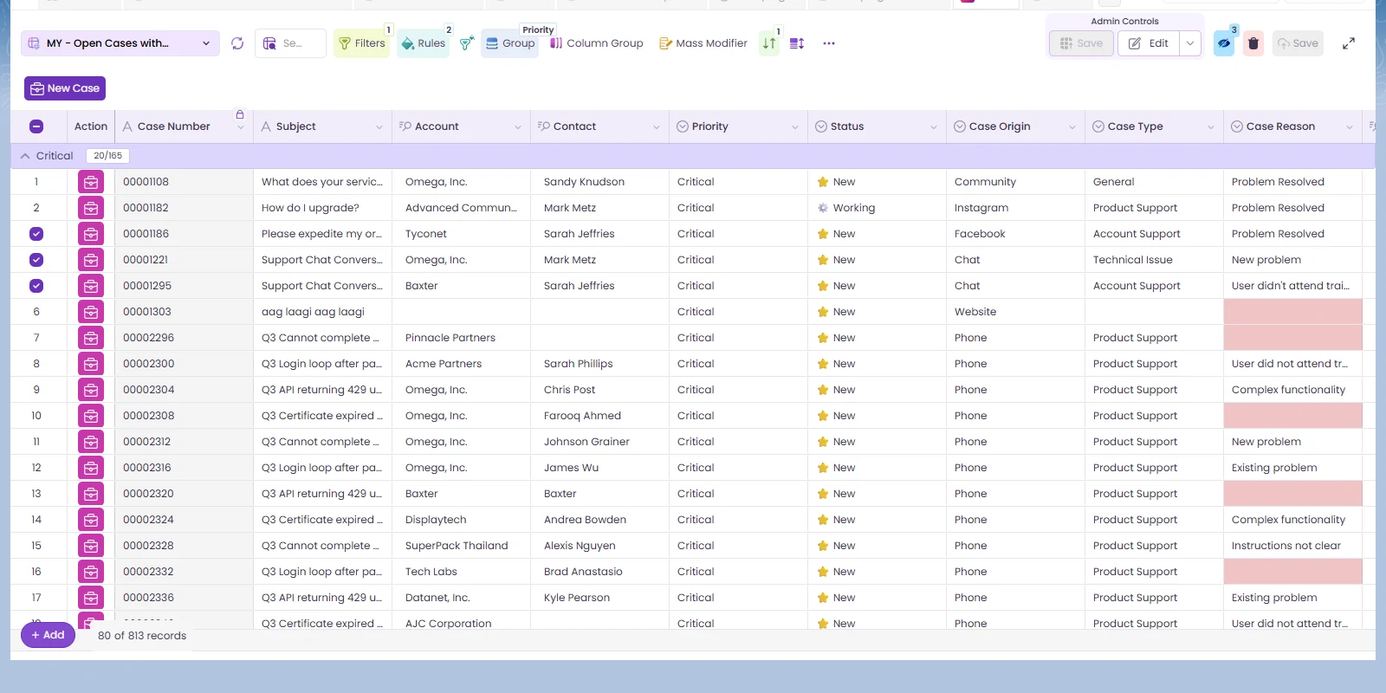Expand grid to fullscreen with arrows icon
Image resolution: width=1386 pixels, height=693 pixels.
[x=1349, y=43]
